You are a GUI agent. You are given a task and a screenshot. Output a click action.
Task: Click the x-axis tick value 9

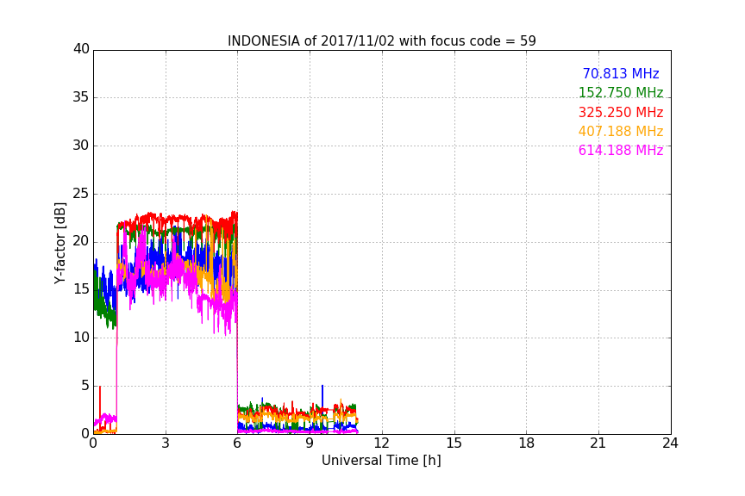(310, 443)
